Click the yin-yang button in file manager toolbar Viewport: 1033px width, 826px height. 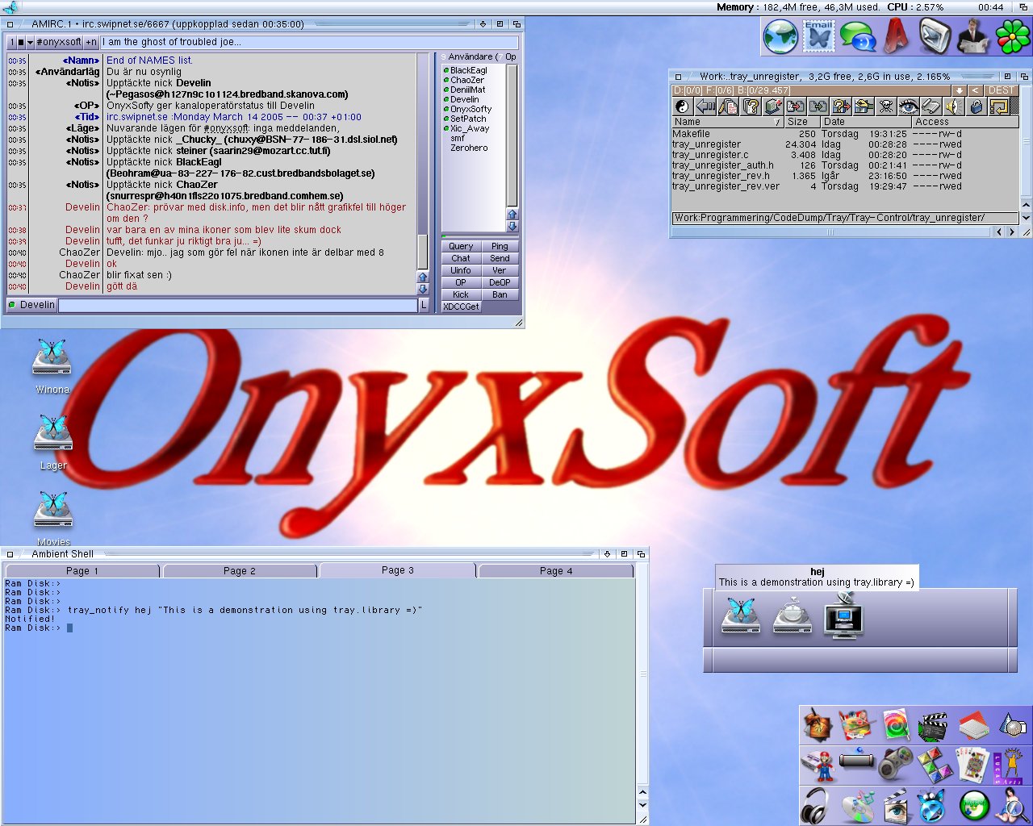[683, 106]
